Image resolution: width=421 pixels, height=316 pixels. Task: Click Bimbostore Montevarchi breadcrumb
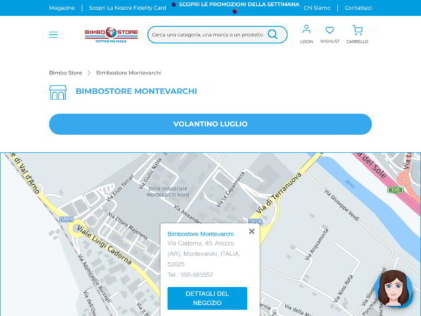[129, 73]
